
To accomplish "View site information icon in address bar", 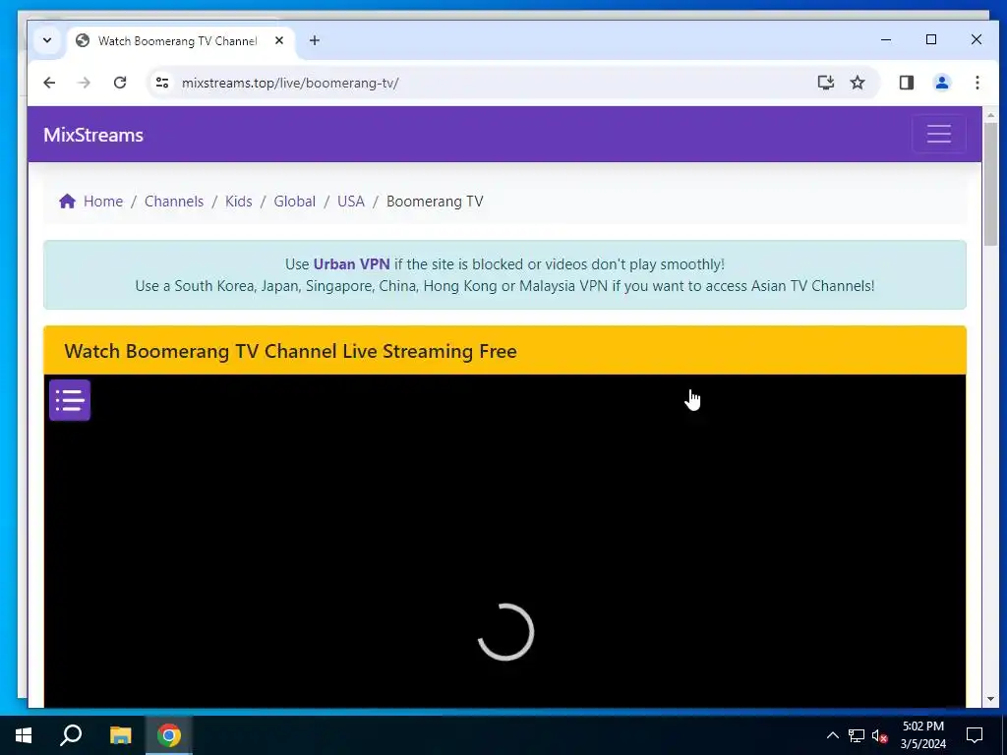I will coord(162,83).
